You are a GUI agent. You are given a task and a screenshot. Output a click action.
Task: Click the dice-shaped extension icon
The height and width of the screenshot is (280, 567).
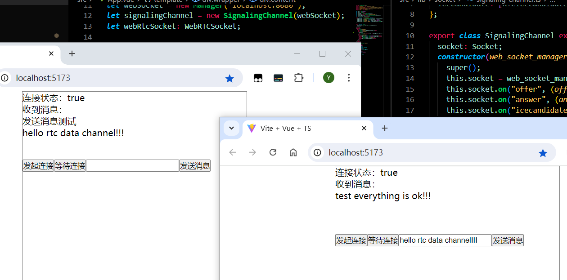pyautogui.click(x=258, y=77)
